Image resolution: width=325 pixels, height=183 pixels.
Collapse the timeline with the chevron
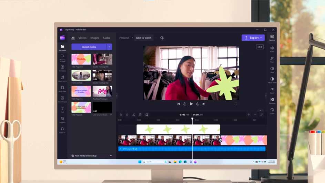point(260,110)
